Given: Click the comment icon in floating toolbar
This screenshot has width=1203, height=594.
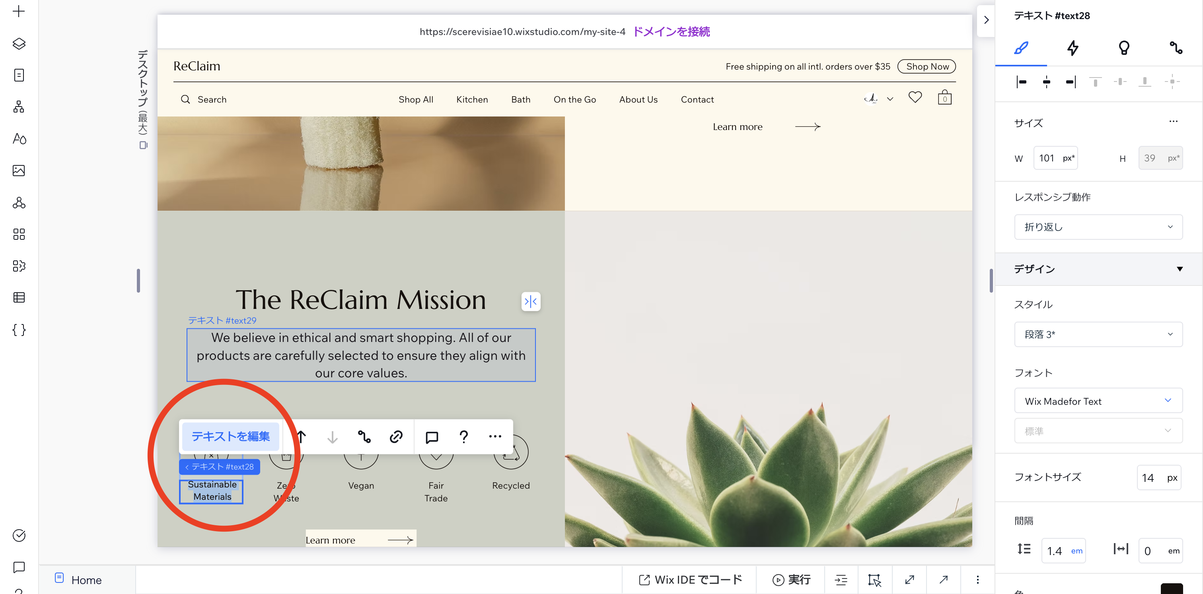Looking at the screenshot, I should tap(432, 437).
